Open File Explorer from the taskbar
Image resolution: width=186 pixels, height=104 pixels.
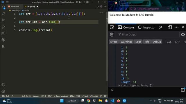[x=100, y=101]
